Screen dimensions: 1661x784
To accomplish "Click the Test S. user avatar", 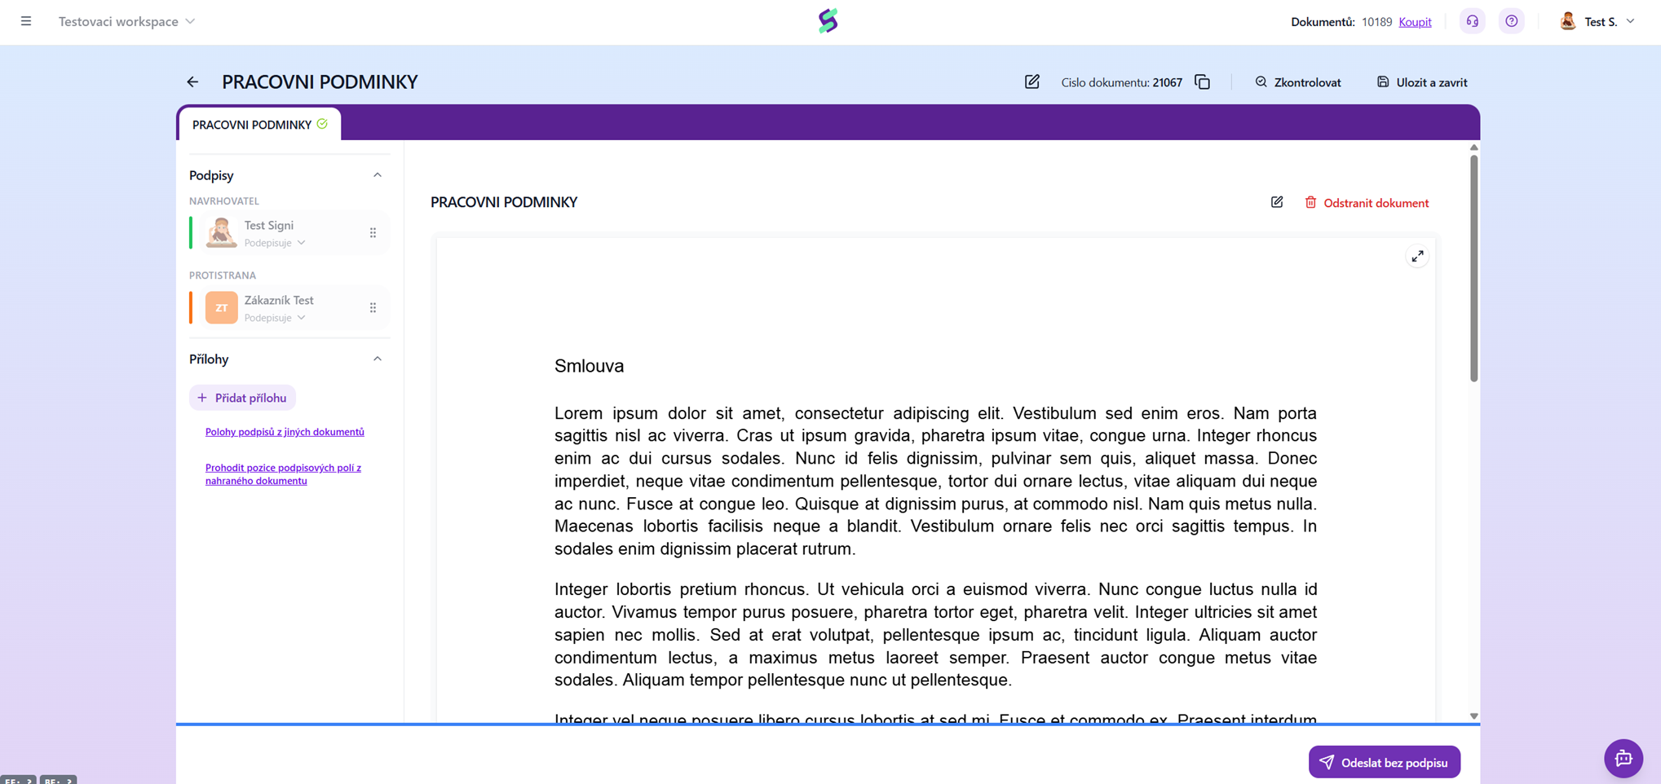I will coord(1567,21).
